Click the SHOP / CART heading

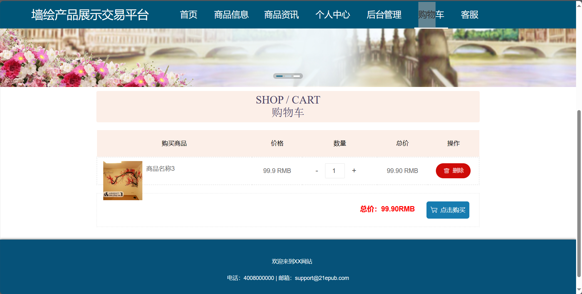[288, 100]
